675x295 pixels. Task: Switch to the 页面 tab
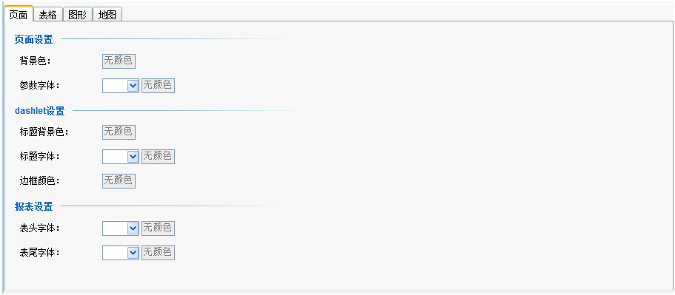19,14
